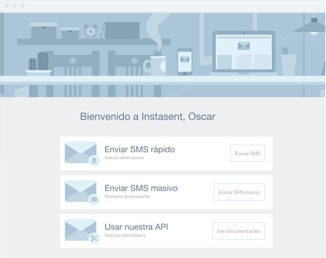This screenshot has height=258, width=326.
Task: Click 'Solo para developers' subtitle
Action: click(x=125, y=235)
